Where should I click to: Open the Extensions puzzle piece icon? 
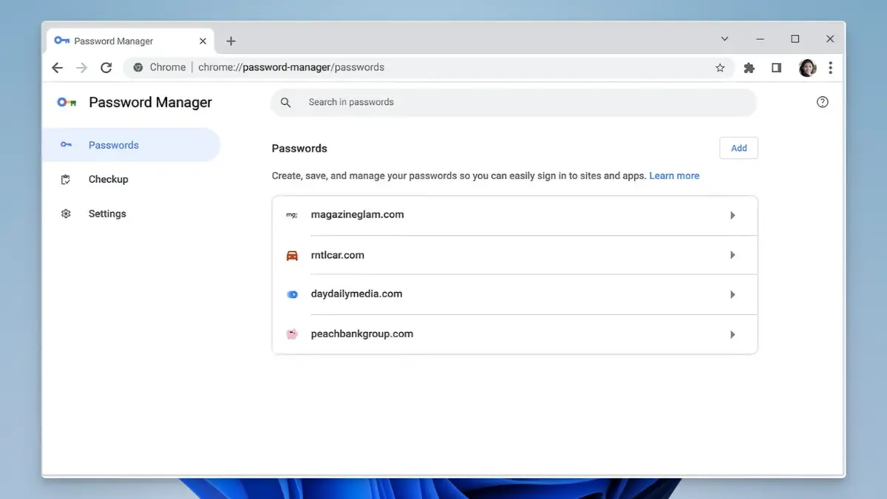[x=749, y=67]
